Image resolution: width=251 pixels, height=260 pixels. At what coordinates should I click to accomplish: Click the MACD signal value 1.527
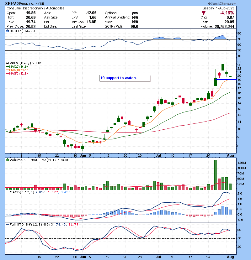pos(53,192)
